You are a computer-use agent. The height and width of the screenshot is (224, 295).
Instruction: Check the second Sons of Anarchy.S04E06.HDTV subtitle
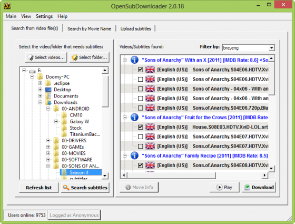[140, 79]
